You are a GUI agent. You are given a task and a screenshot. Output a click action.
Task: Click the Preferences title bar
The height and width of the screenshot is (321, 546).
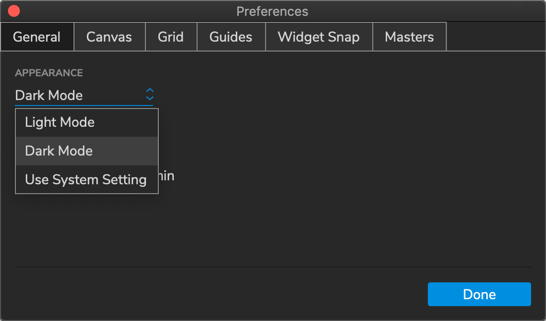(x=273, y=11)
